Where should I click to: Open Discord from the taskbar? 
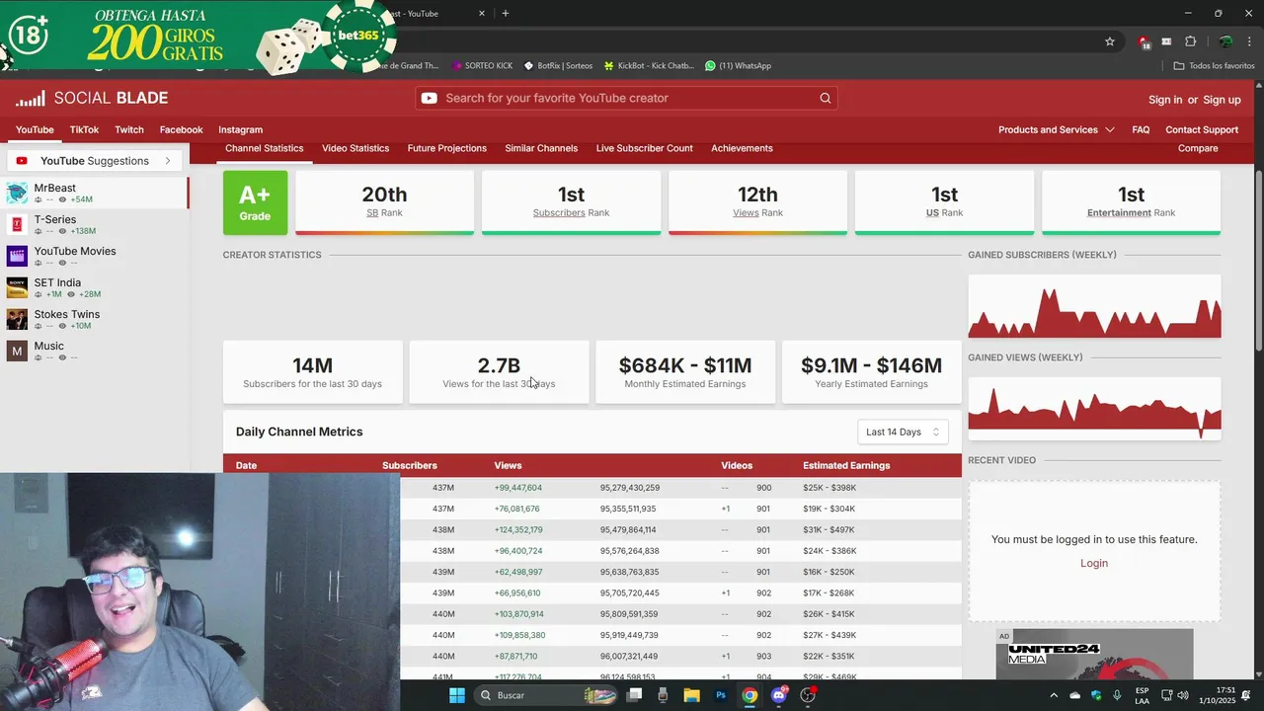click(x=779, y=695)
